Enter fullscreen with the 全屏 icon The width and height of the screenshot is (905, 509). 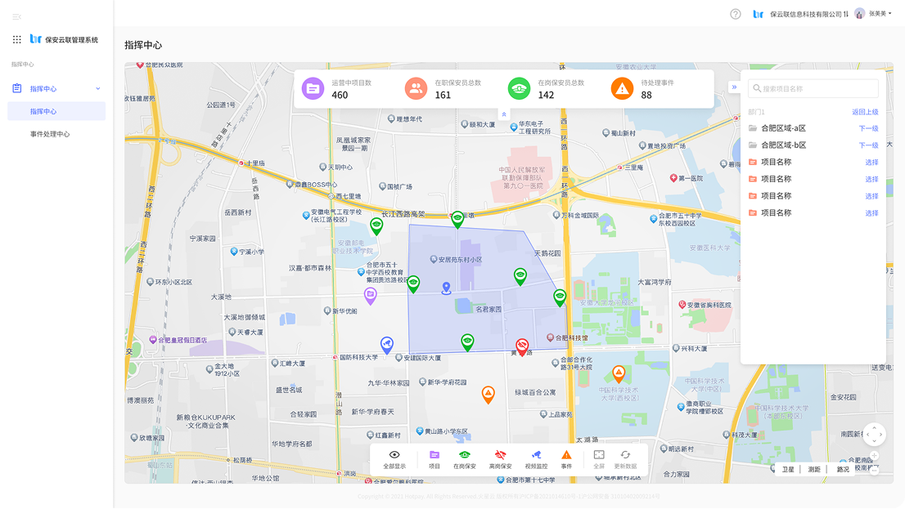599,455
